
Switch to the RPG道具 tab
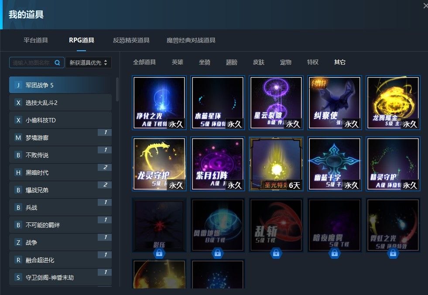(x=81, y=40)
